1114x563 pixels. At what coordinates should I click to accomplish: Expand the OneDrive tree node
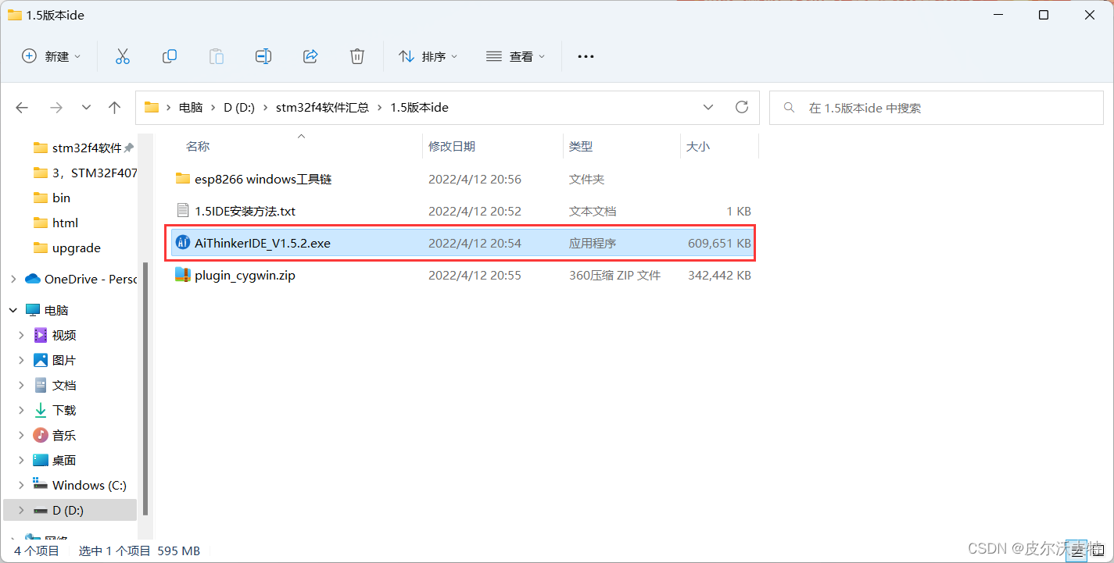tap(13, 279)
